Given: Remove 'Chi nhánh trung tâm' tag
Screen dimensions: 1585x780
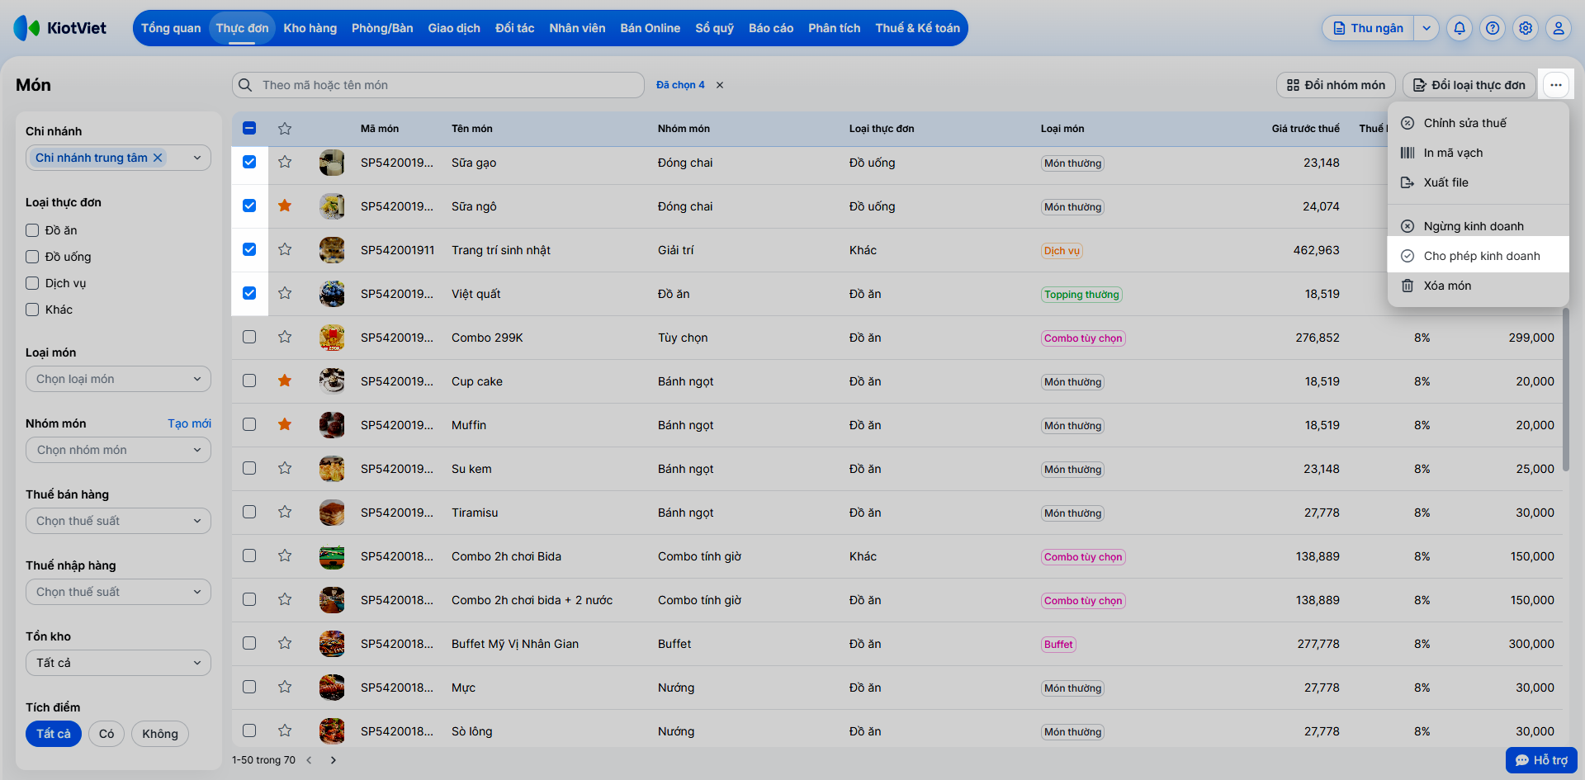Looking at the screenshot, I should 158,158.
